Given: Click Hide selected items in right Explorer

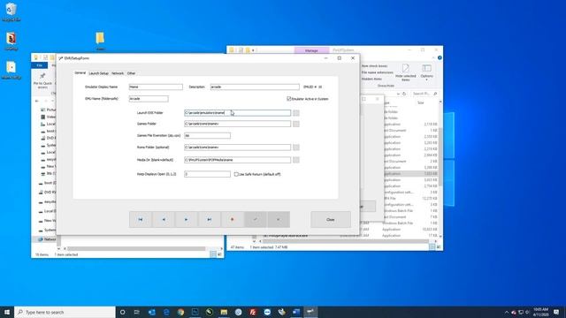Looking at the screenshot, I should [x=405, y=72].
